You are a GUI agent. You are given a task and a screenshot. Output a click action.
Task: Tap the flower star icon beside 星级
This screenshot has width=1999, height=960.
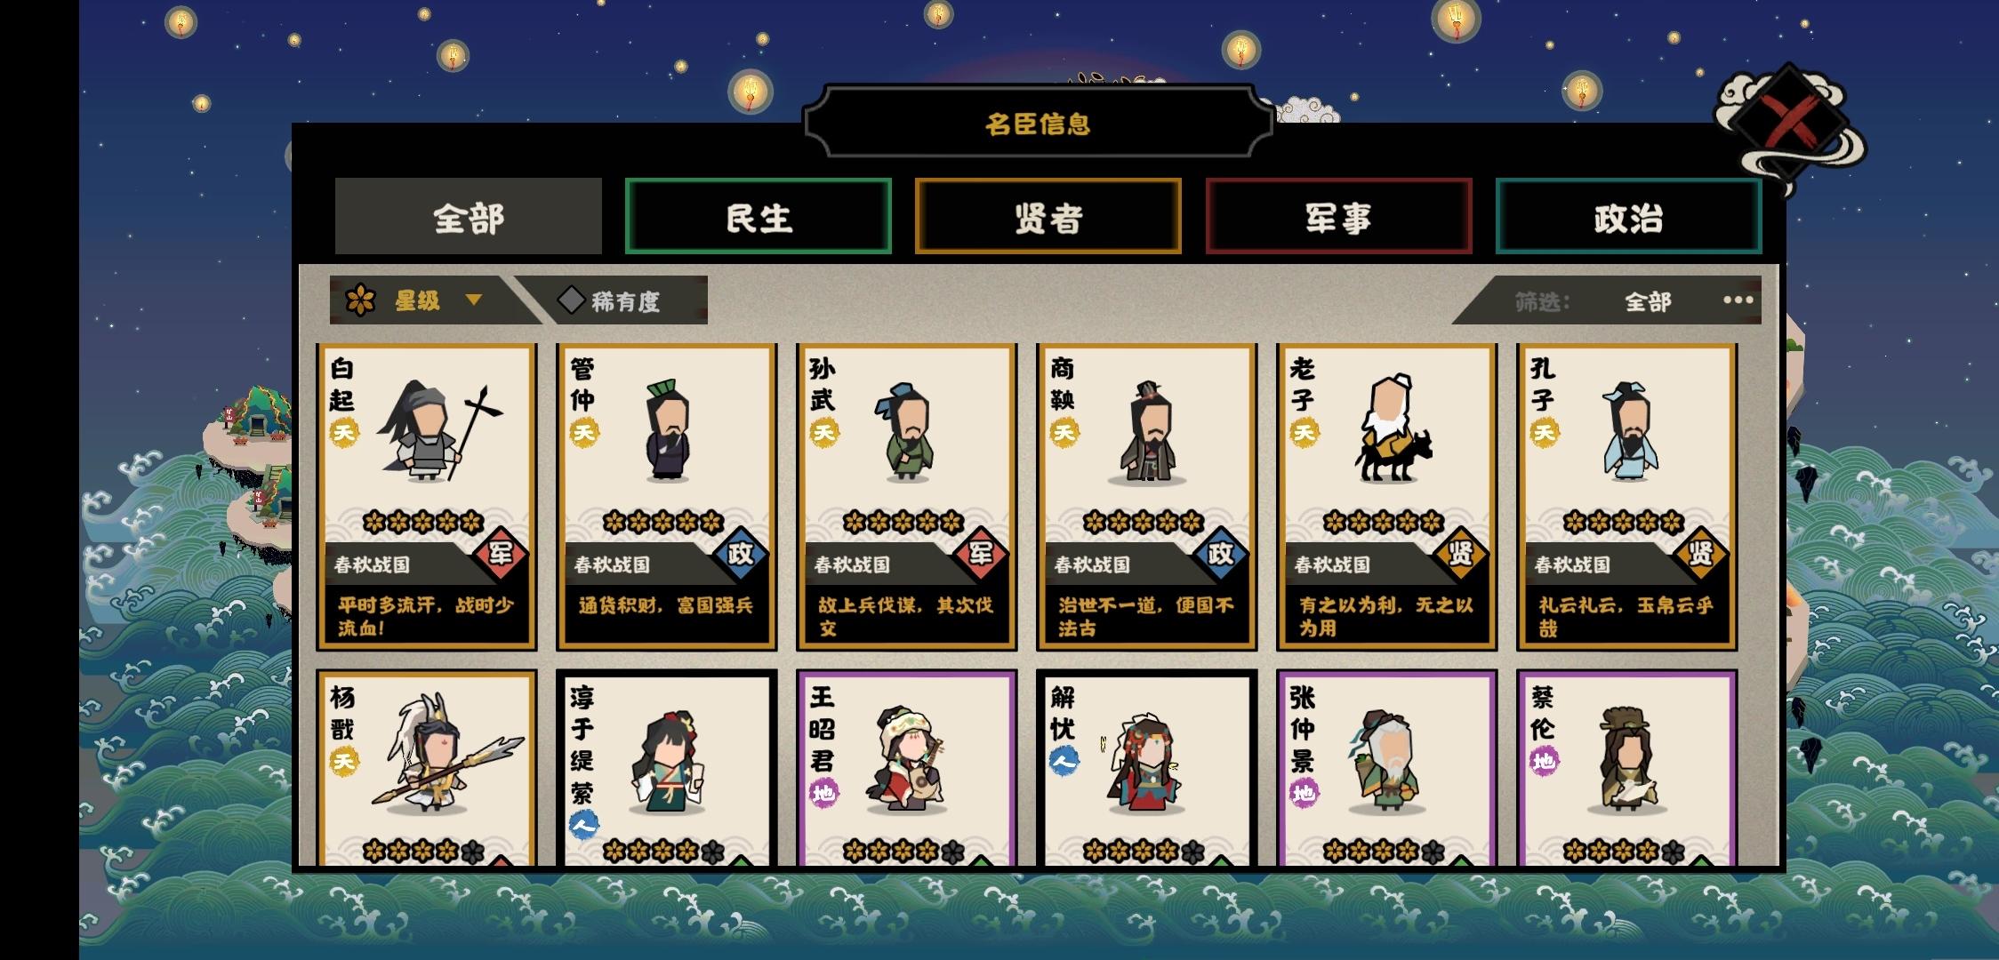(x=360, y=300)
